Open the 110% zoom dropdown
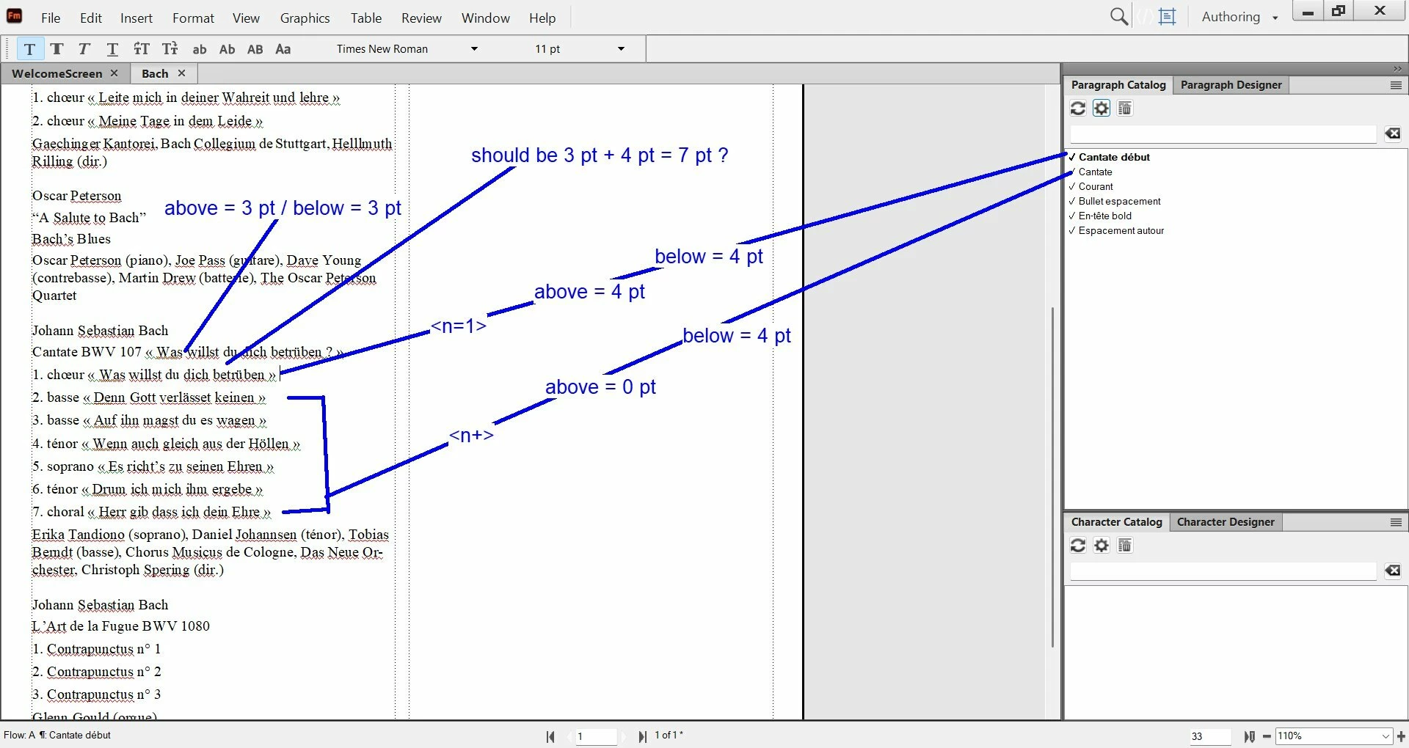Viewport: 1409px width, 748px height. coord(1386,736)
